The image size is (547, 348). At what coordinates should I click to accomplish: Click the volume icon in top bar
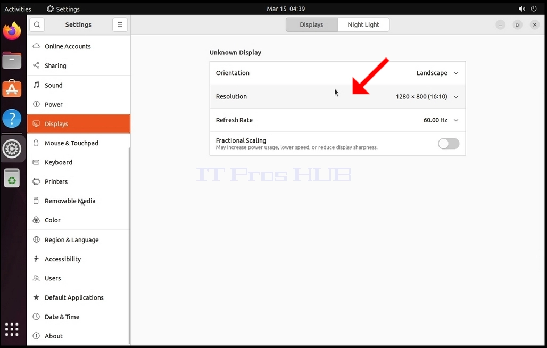[x=521, y=9]
